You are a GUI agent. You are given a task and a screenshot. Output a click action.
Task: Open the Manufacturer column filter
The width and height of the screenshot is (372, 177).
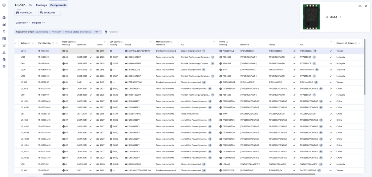[x=215, y=42]
